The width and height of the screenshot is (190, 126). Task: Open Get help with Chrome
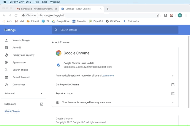tap(115, 84)
